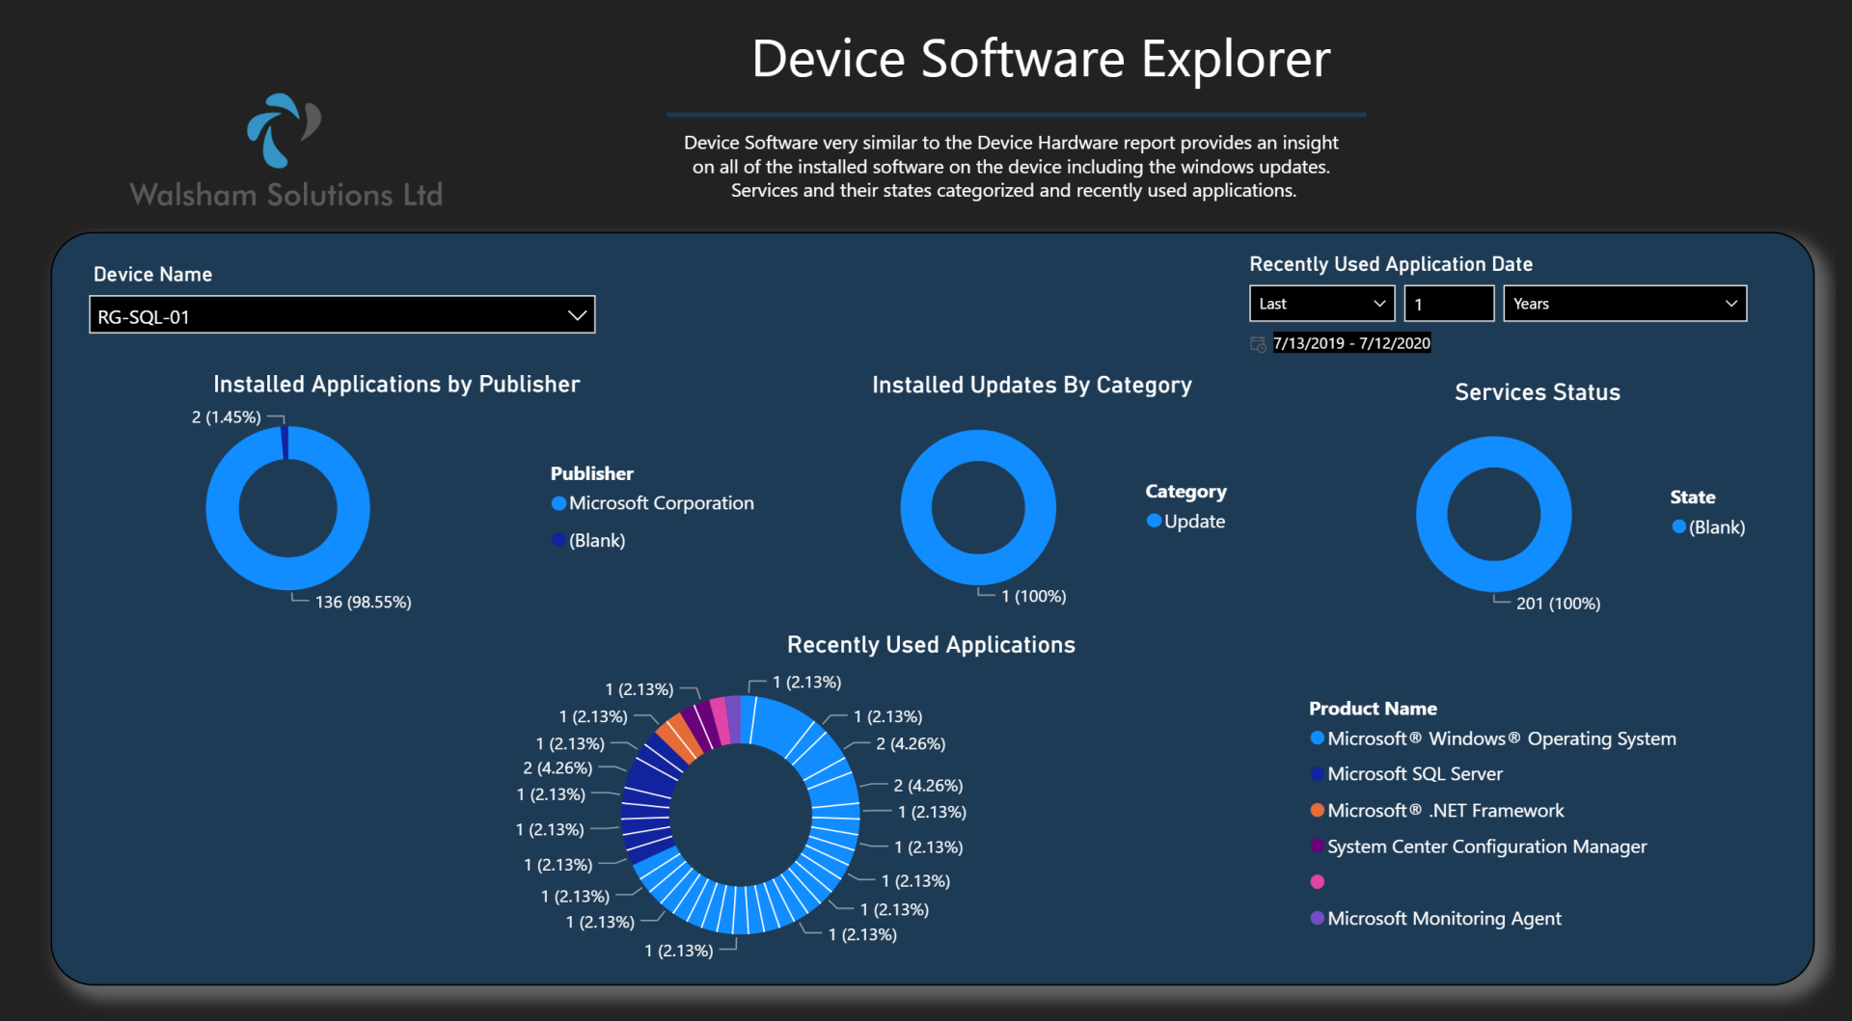
Task: Click the Update category legend marker
Action: (1154, 521)
